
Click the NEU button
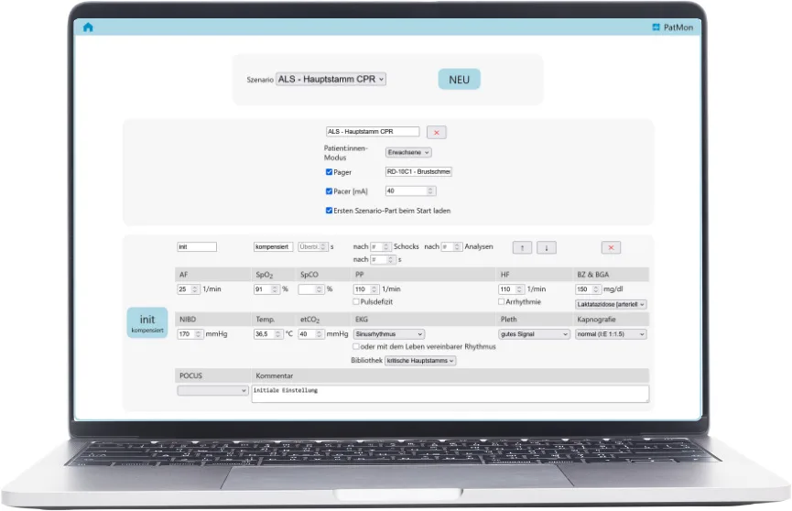point(459,80)
